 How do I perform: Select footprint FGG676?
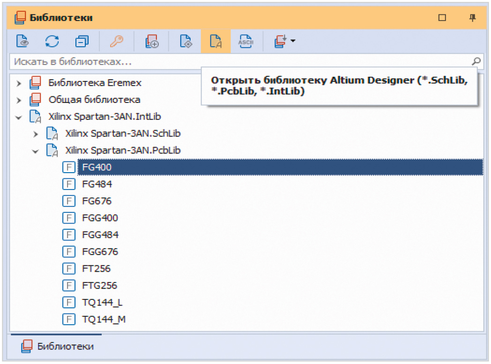[x=100, y=251]
